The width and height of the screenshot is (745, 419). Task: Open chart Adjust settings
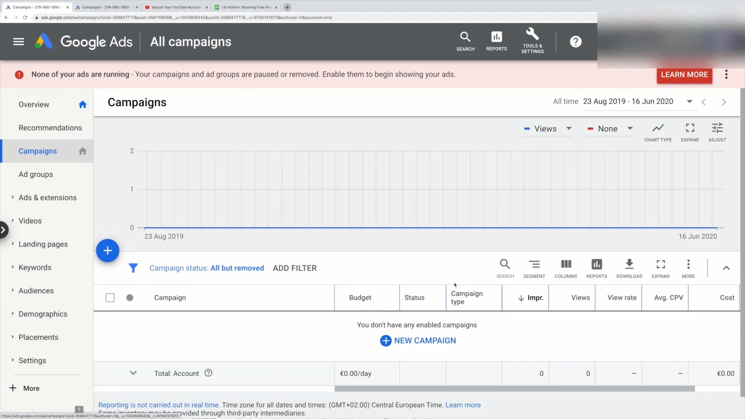pyautogui.click(x=717, y=133)
